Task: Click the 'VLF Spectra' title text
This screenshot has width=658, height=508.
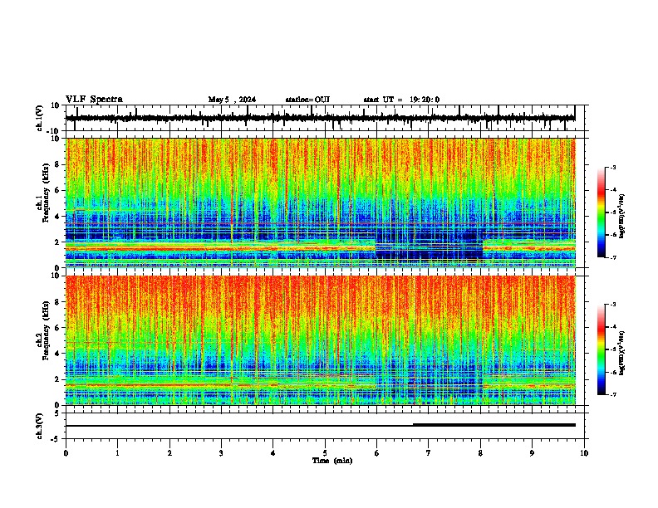Action: (x=94, y=100)
